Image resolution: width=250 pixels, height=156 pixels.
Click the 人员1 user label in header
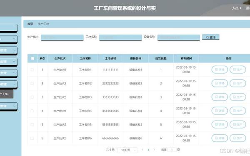[x=237, y=8]
